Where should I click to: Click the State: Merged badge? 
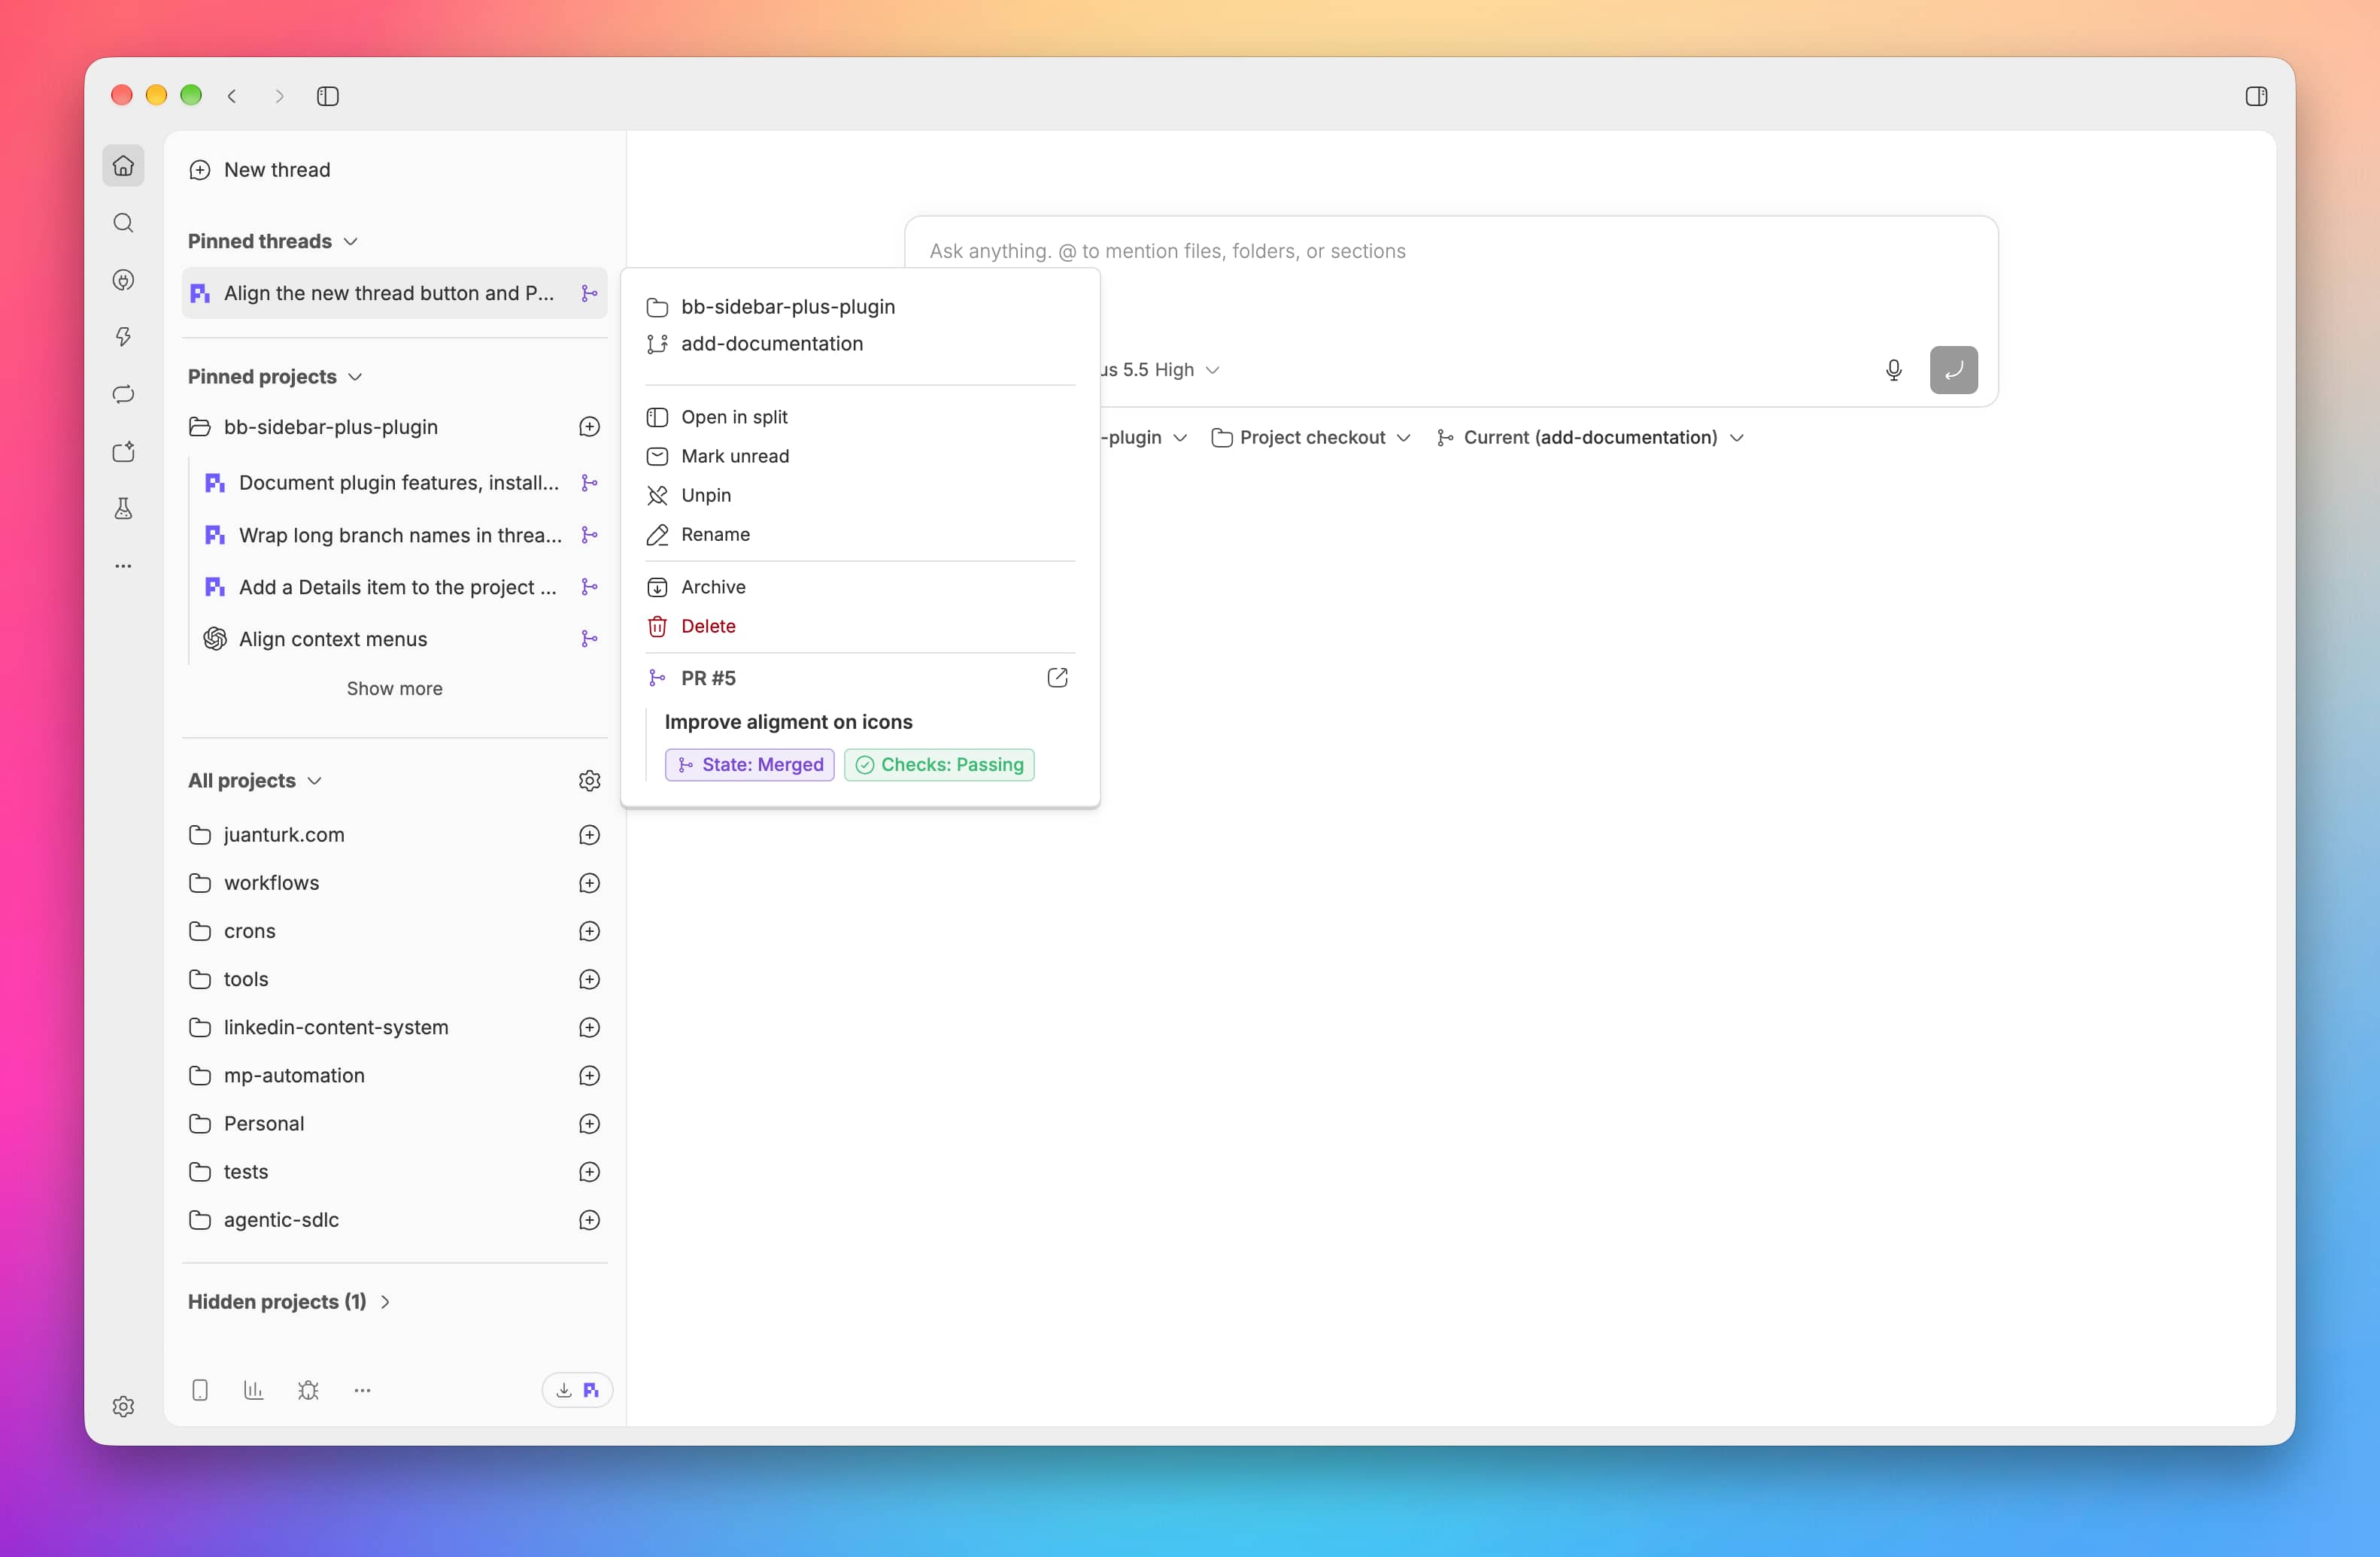coord(749,765)
